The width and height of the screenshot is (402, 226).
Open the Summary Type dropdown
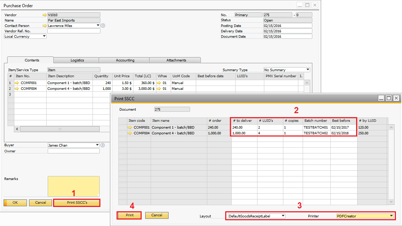(308, 70)
